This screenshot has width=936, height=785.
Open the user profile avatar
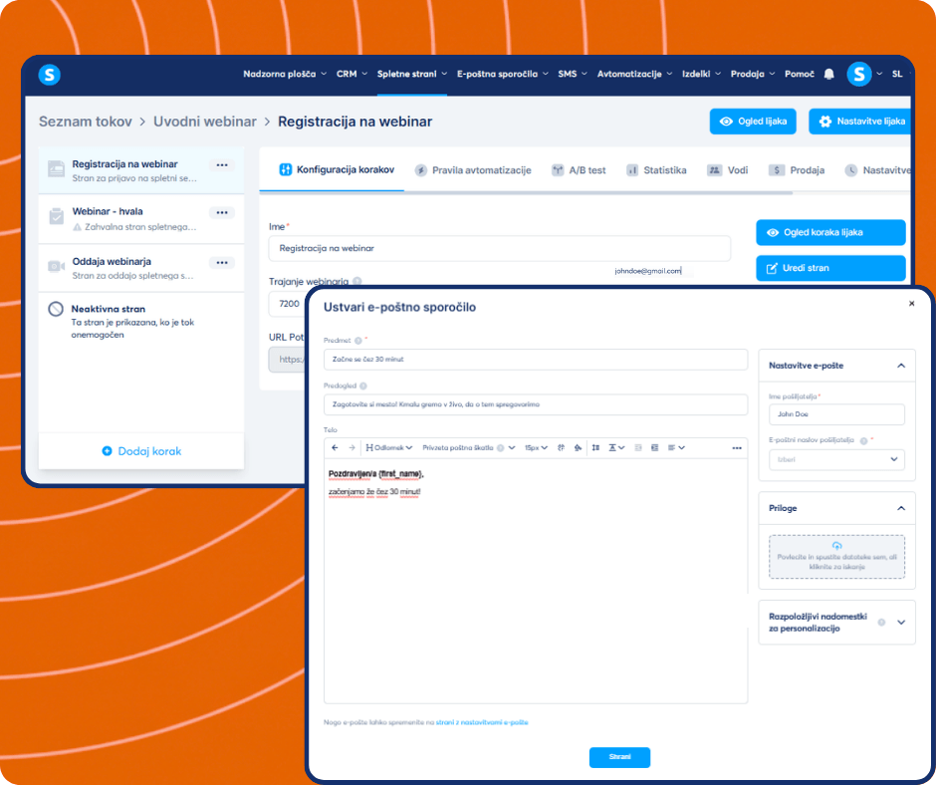click(858, 74)
